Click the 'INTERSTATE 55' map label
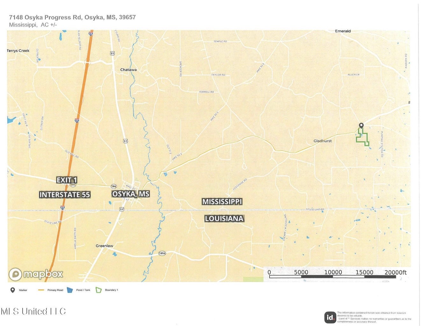The height and width of the screenshot is (326, 422). pyautogui.click(x=65, y=195)
